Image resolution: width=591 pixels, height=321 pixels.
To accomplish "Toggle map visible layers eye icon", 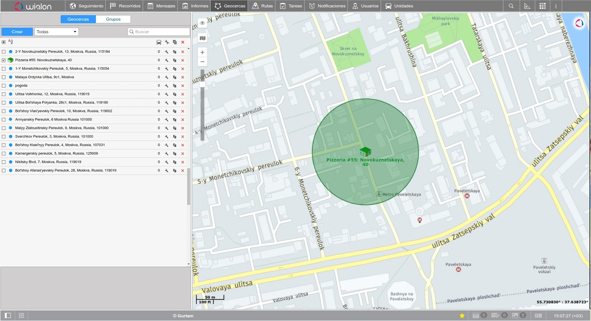I will 202,23.
